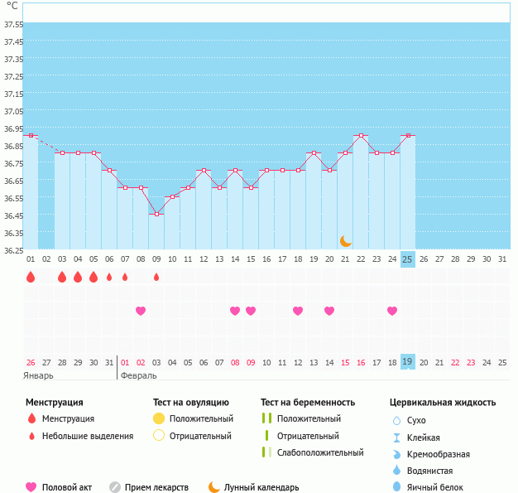The image size is (518, 493).
Task: Click the positive pregnancy test double-bar icon
Action: [x=266, y=418]
